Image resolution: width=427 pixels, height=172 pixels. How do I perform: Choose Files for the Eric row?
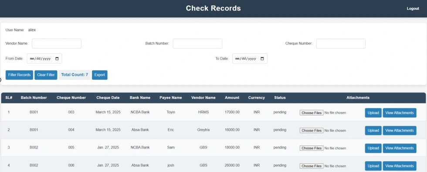coord(312,130)
